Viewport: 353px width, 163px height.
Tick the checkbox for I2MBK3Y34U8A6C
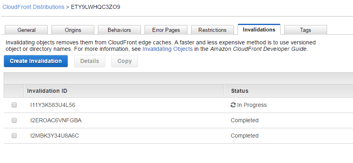point(14,136)
